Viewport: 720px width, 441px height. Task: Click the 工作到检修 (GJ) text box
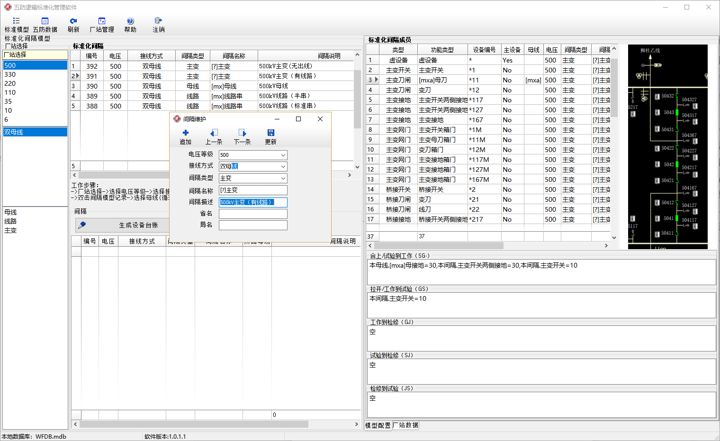tap(541, 338)
